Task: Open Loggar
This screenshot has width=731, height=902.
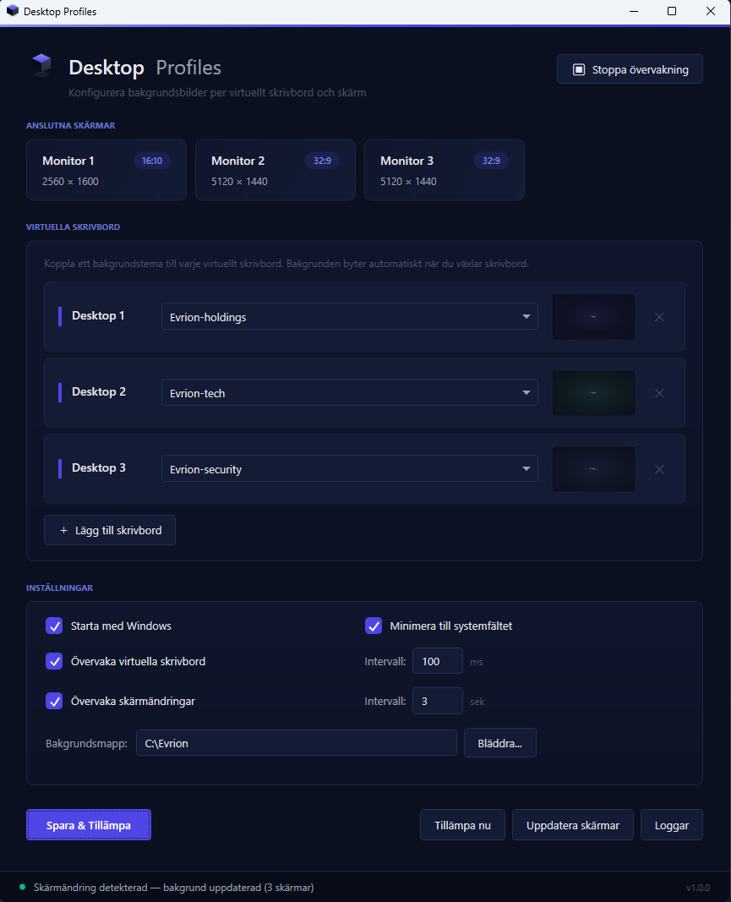Action: [x=671, y=825]
